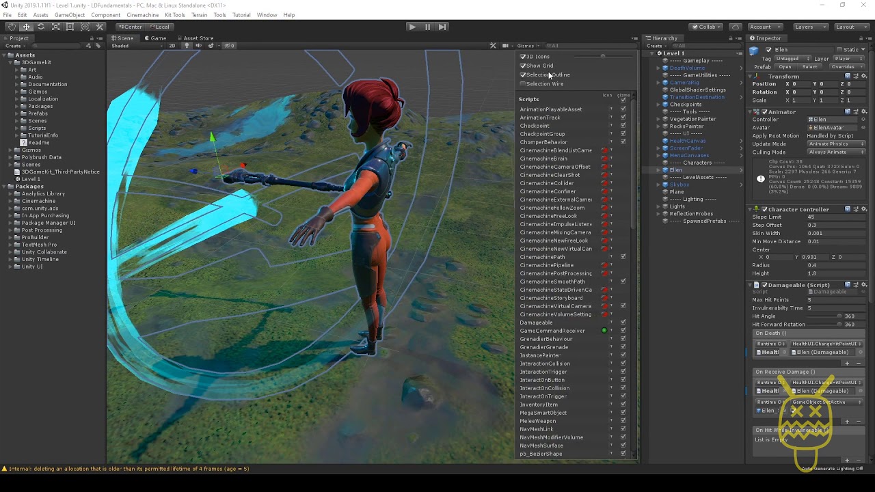875x492 pixels.
Task: Click the prefab Select button
Action: (810, 67)
